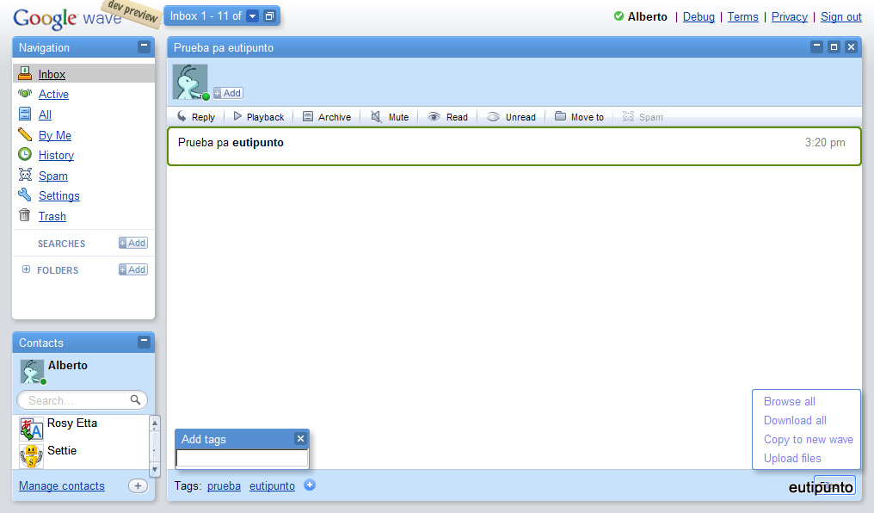Collapse the Navigation panel
The width and height of the screenshot is (874, 513).
tap(144, 46)
